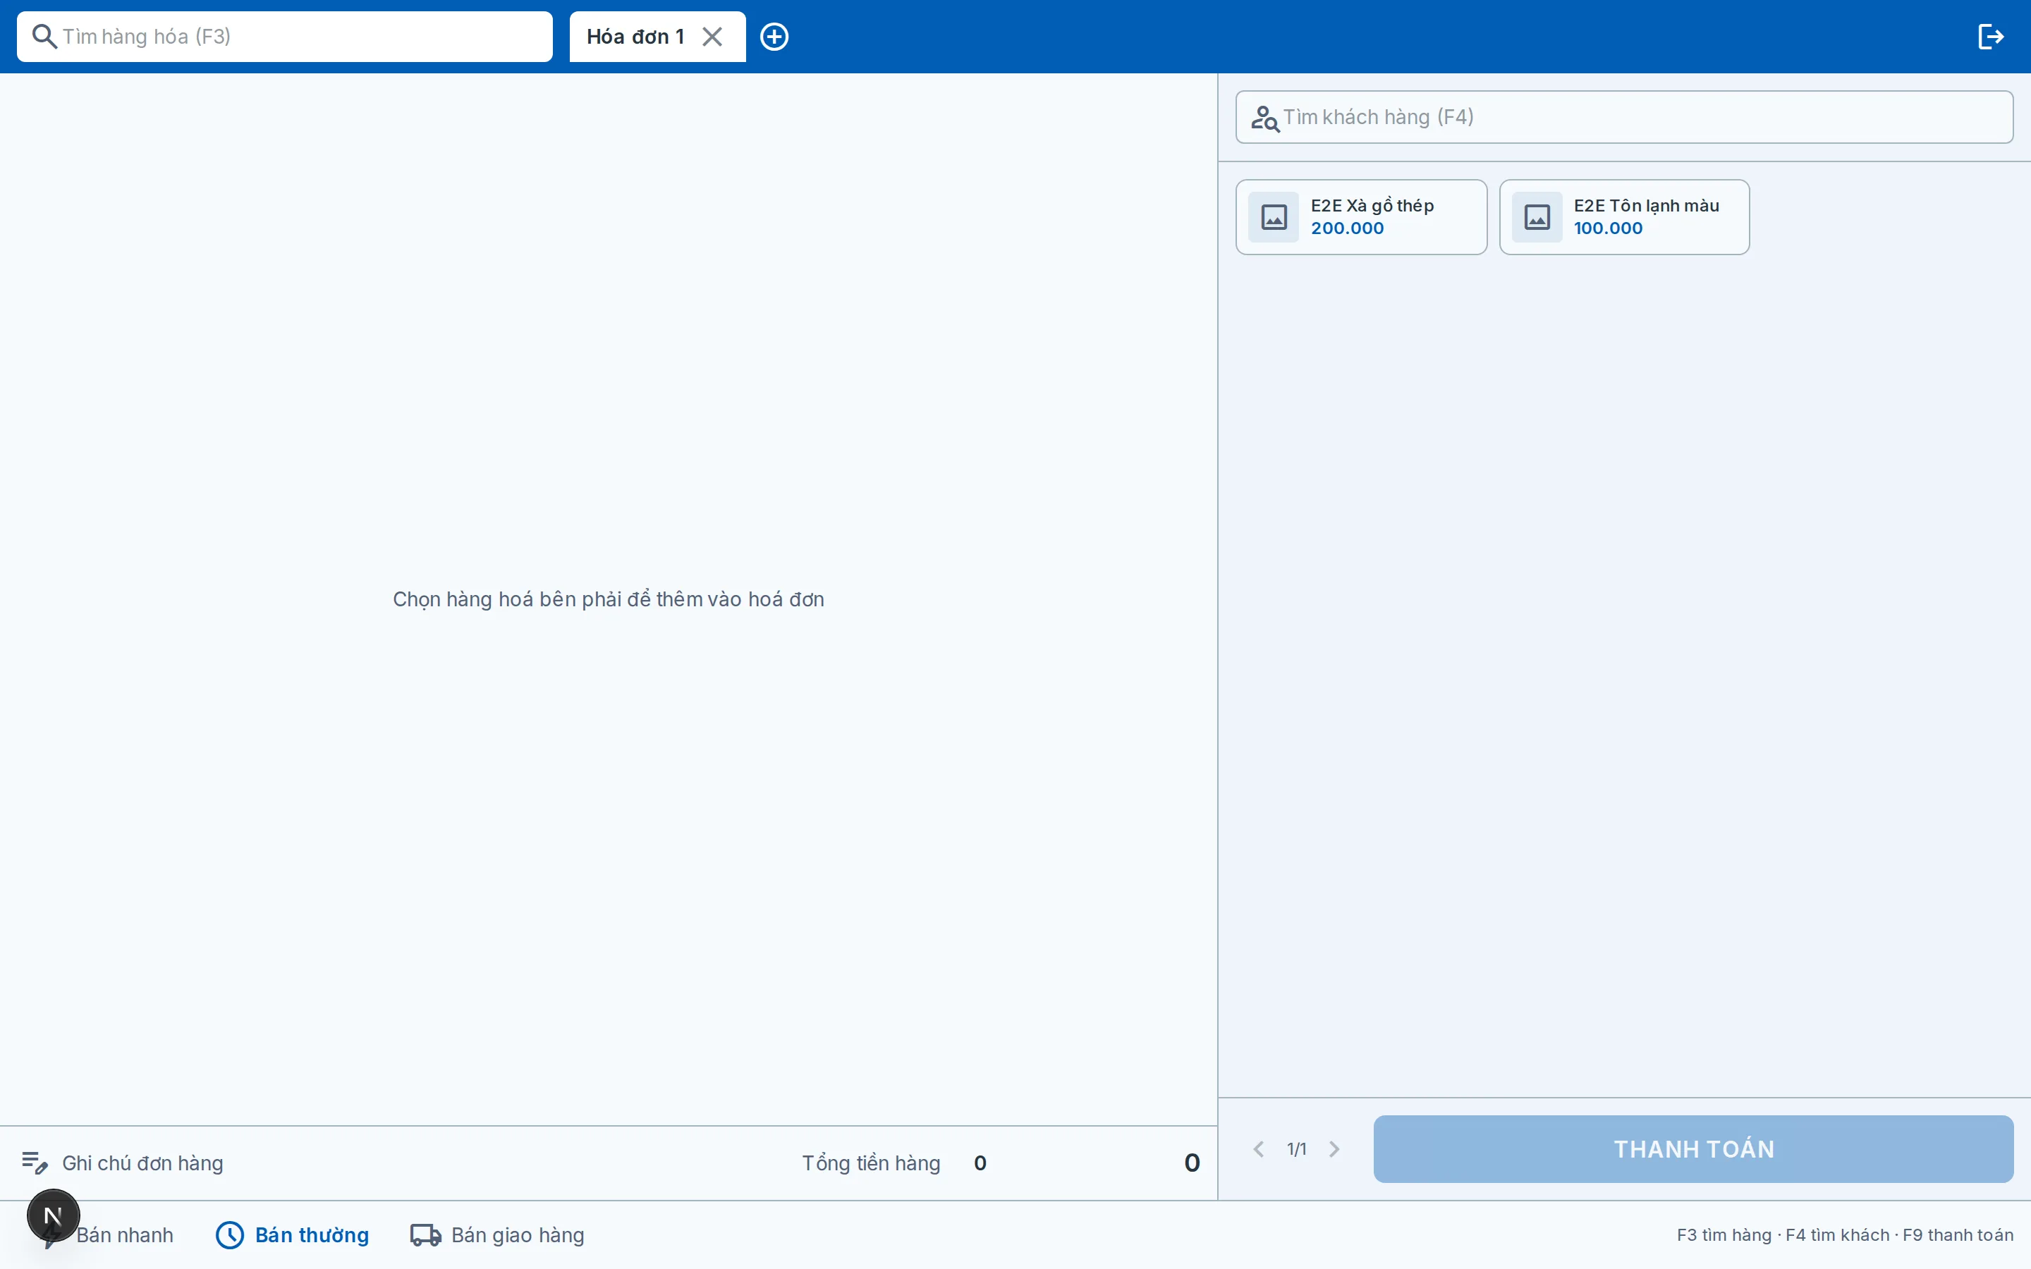Click the customer search person icon
Screen dimensions: 2031x1269
coord(1264,118)
